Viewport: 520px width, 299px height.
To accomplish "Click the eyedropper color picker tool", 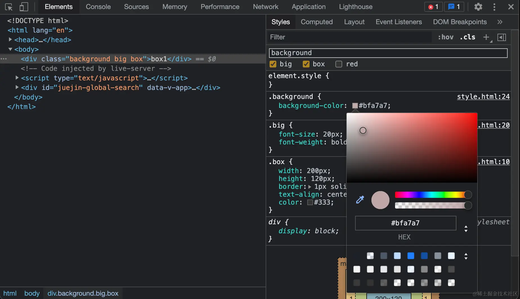I will [x=360, y=200].
